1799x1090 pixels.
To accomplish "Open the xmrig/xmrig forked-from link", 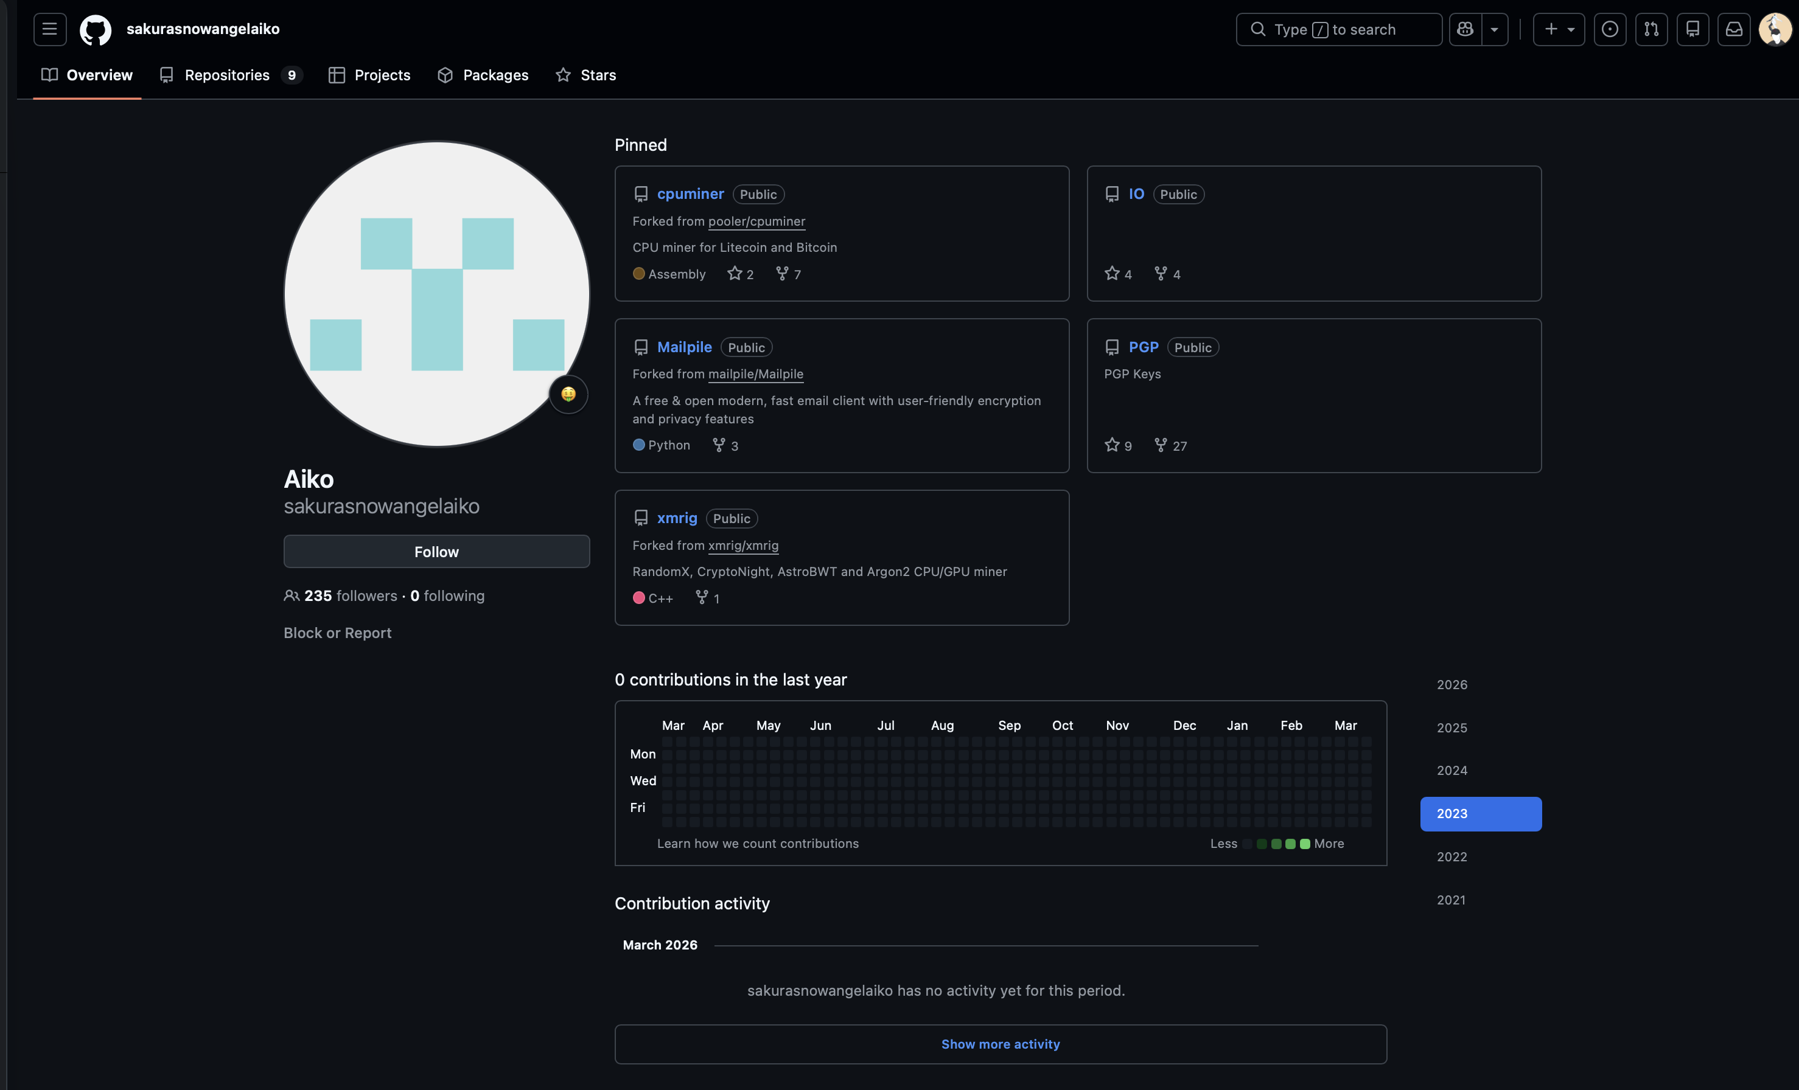I will coord(742,545).
